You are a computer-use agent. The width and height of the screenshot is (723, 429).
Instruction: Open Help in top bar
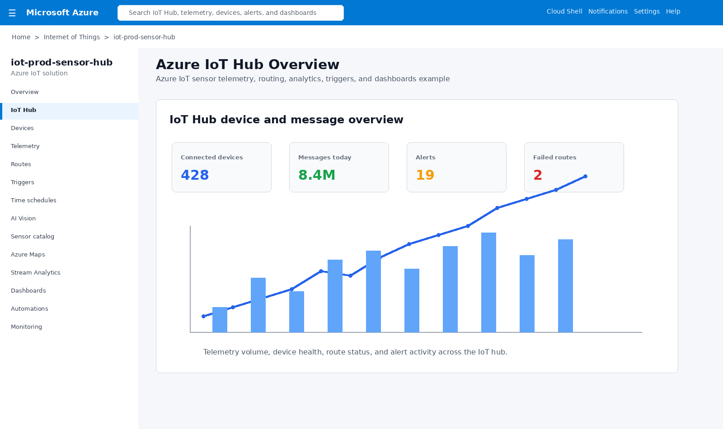pos(673,11)
